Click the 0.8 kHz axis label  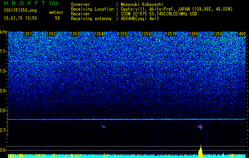pos(4,111)
